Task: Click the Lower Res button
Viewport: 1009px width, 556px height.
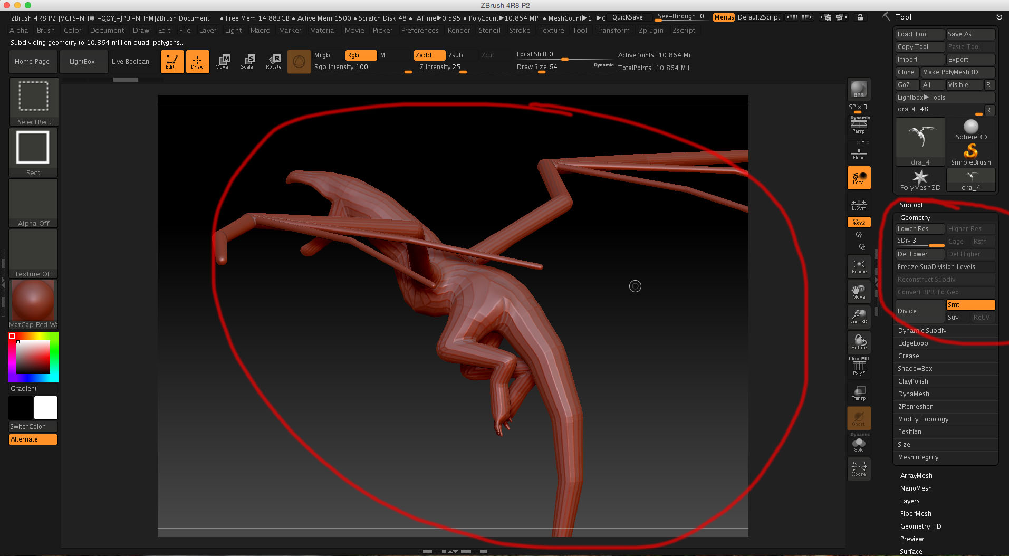Action: pyautogui.click(x=920, y=229)
